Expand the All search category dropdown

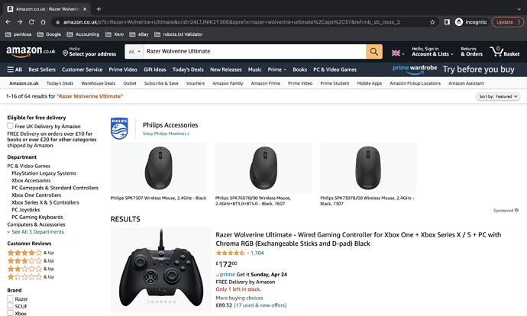(134, 51)
